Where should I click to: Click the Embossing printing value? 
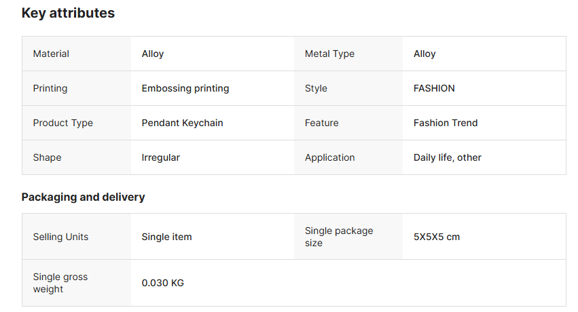(x=185, y=88)
